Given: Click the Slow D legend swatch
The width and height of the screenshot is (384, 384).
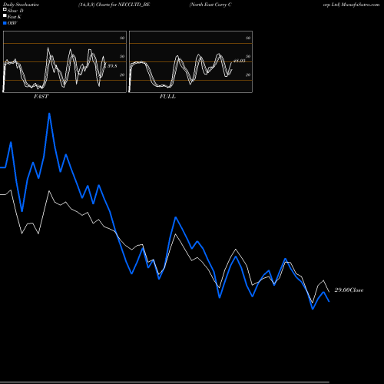Looking at the screenshot, I should click(5, 10).
